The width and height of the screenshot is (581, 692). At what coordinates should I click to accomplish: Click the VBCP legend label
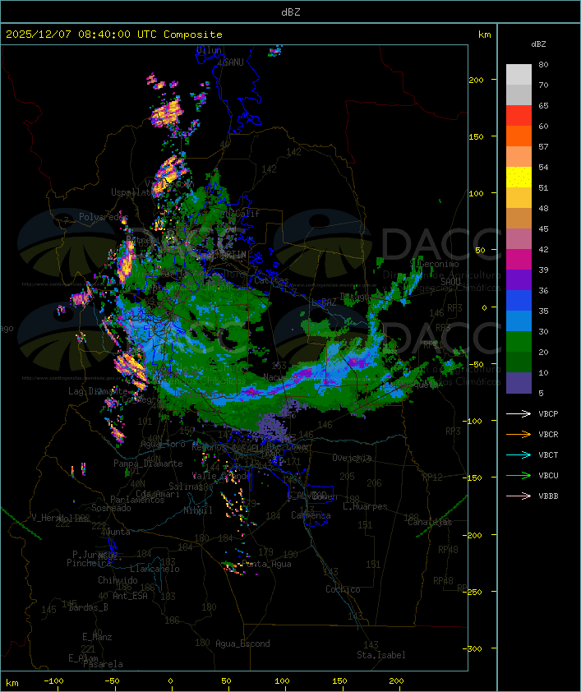click(x=548, y=413)
